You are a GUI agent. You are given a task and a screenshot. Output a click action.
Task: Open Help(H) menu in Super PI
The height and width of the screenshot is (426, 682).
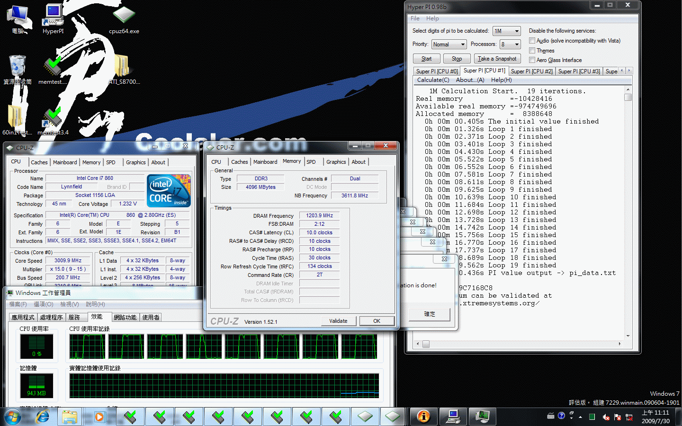[x=501, y=80]
